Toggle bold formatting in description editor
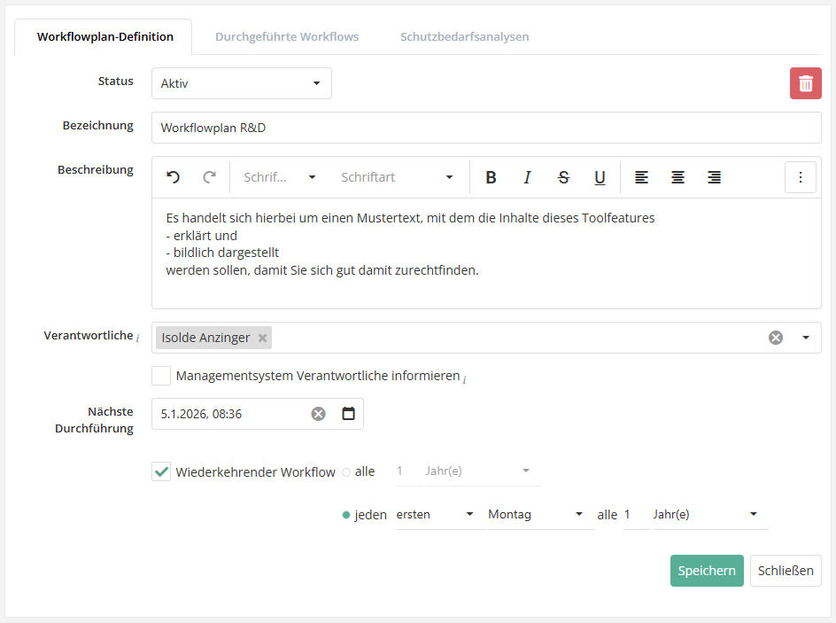This screenshot has height=623, width=836. point(491,177)
